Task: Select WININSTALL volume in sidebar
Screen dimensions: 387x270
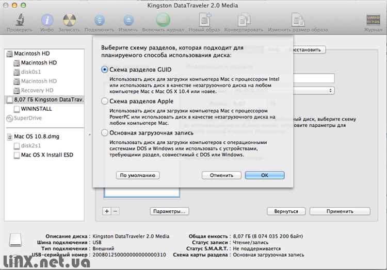Action: [x=36, y=109]
